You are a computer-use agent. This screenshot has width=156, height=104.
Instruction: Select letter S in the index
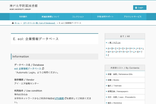point(127,52)
